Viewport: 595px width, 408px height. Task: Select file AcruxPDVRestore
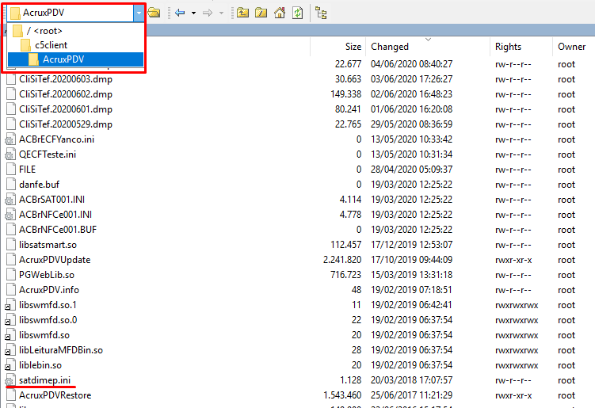(55, 395)
